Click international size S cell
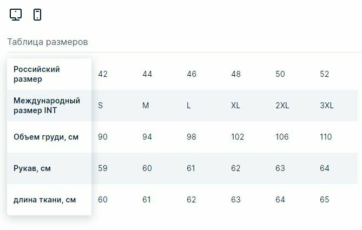This screenshot has height=230, width=362. click(101, 106)
